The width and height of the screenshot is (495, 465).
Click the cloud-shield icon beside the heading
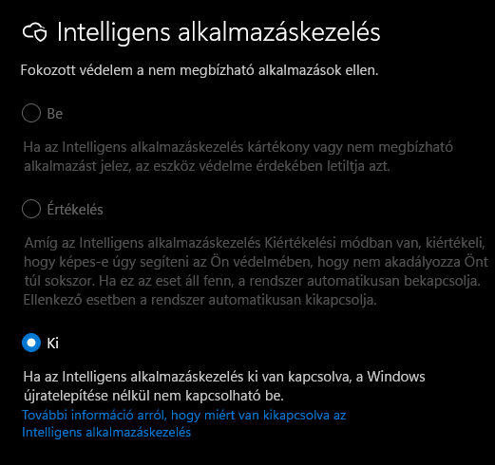click(35, 32)
